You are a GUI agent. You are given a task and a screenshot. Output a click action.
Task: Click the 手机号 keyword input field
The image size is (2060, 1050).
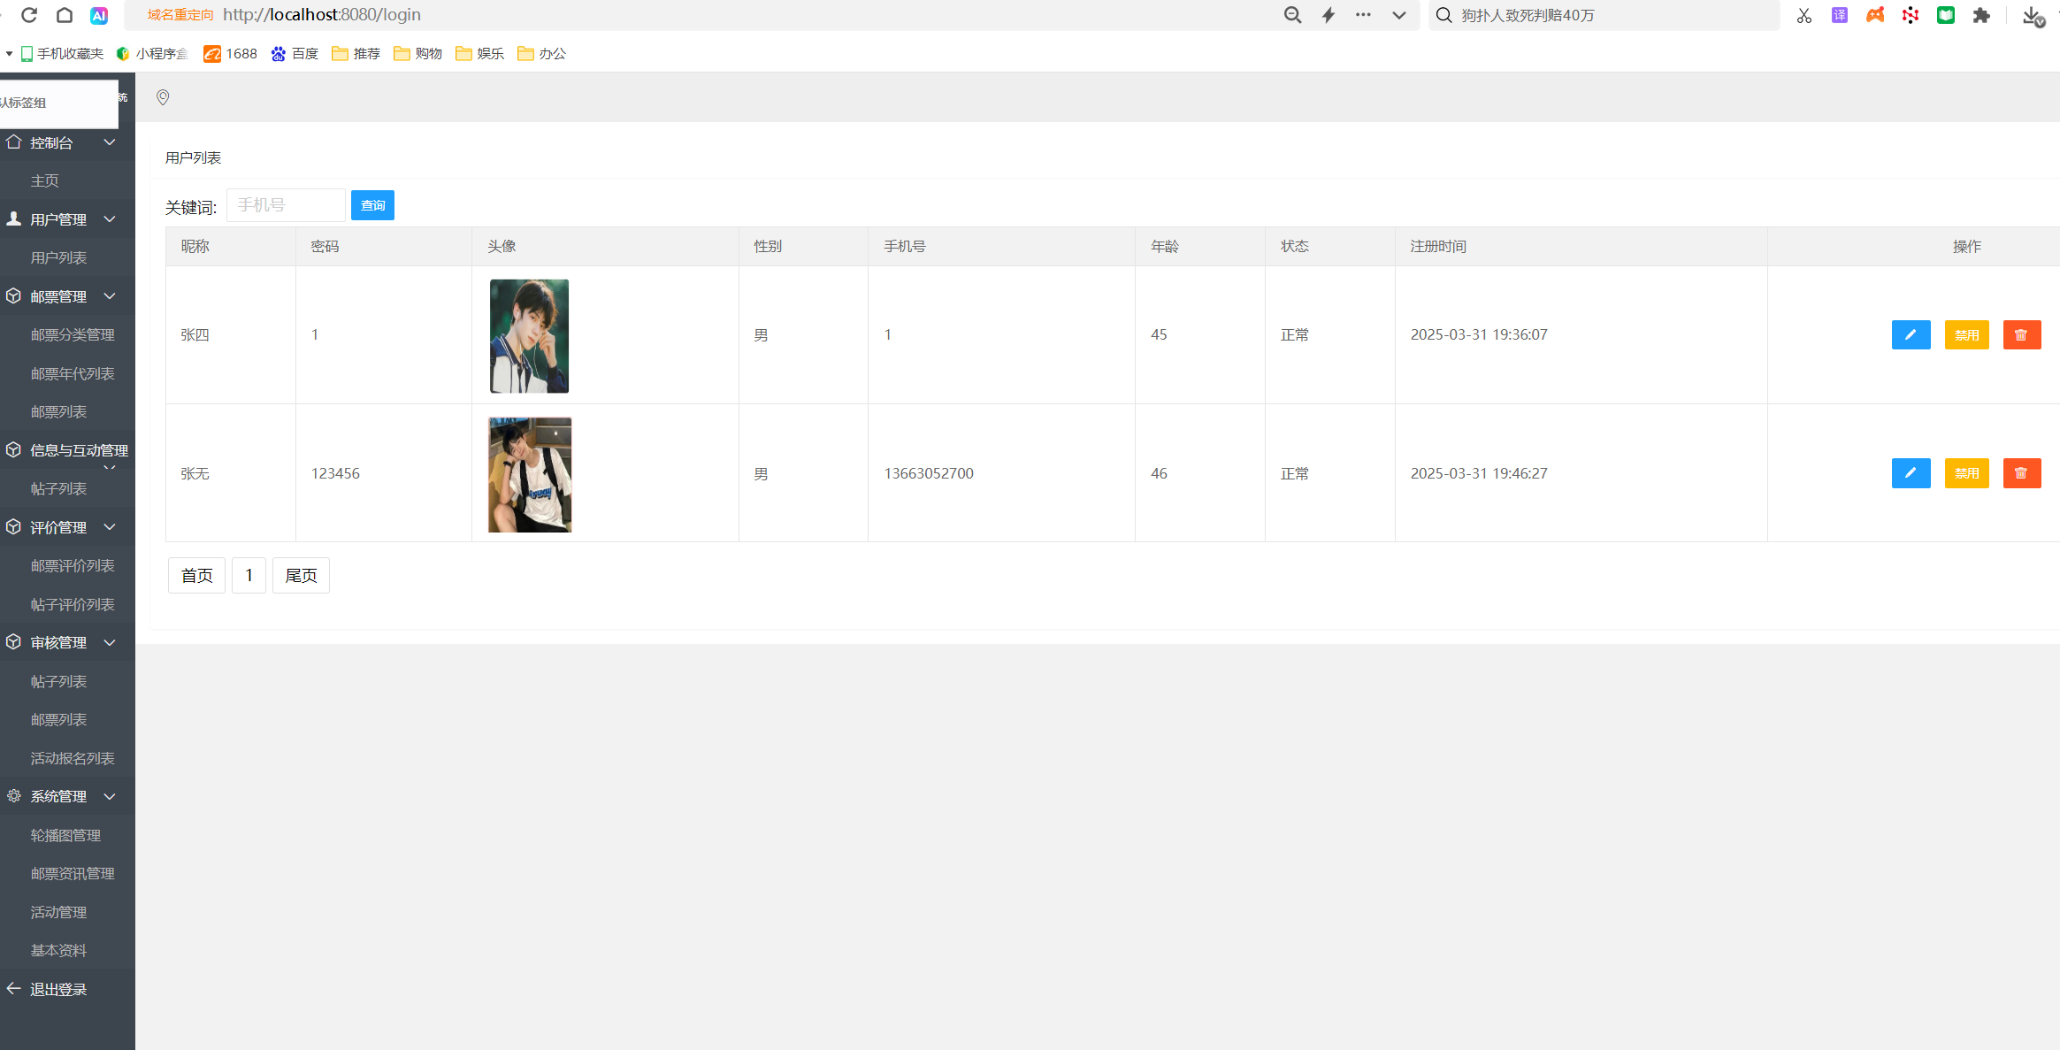point(286,205)
